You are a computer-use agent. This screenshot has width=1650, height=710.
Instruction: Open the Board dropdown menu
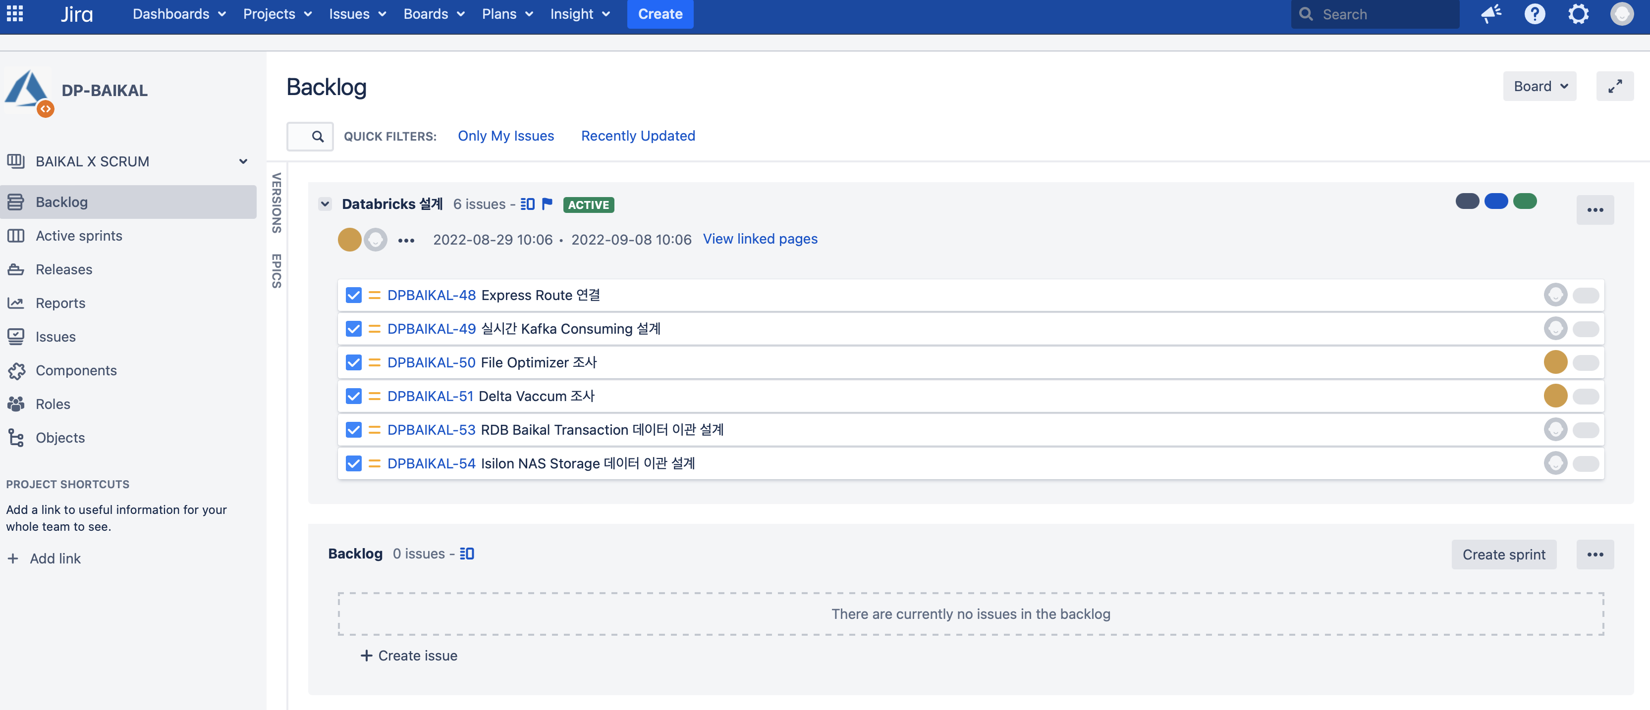[1539, 86]
